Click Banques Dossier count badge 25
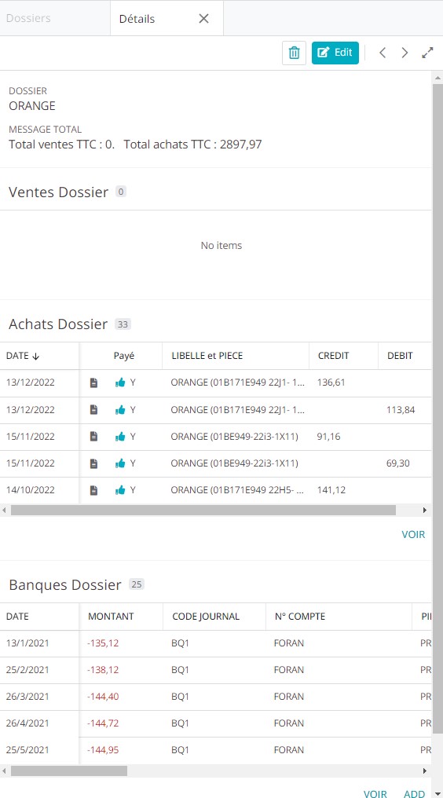Image resolution: width=443 pixels, height=798 pixels. (x=137, y=584)
